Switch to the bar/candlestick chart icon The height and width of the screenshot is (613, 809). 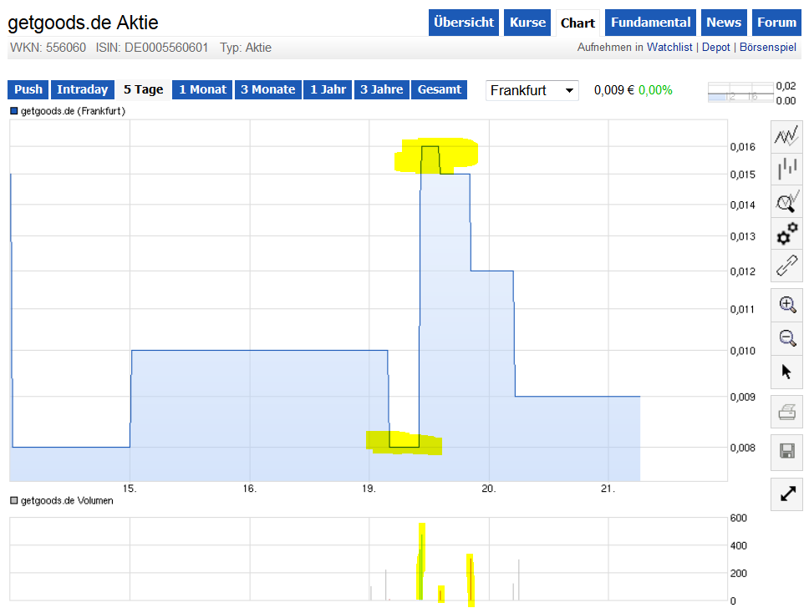pyautogui.click(x=786, y=168)
